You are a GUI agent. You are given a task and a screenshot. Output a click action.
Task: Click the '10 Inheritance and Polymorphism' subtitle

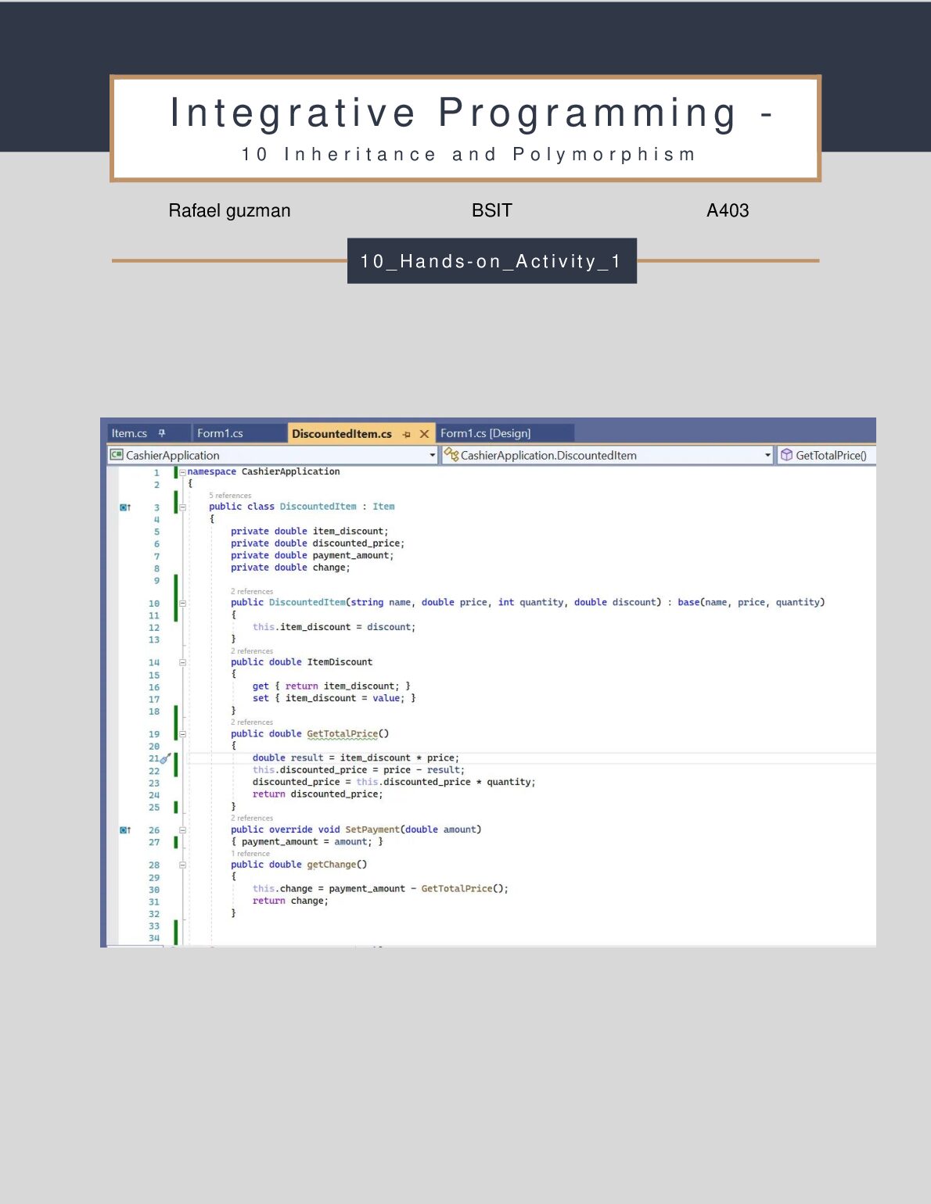tap(469, 154)
